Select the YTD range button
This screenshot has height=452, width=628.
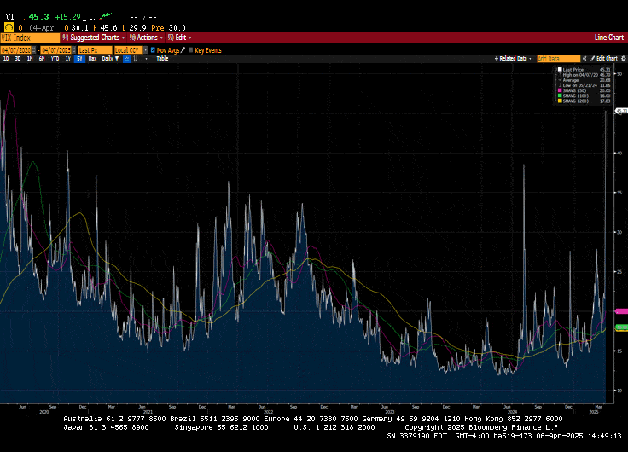(55, 59)
